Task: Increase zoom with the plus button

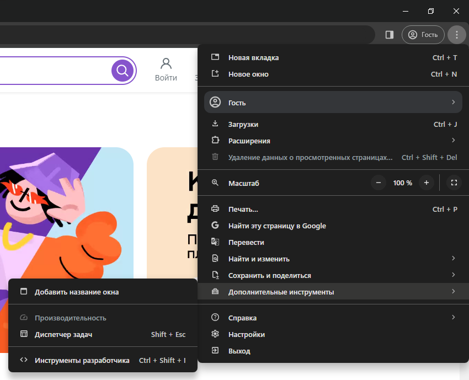Action: click(427, 183)
